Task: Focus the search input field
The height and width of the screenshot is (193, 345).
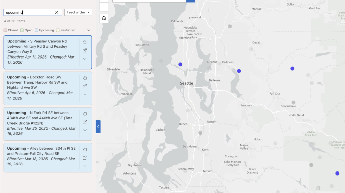Action: pyautogui.click(x=29, y=12)
